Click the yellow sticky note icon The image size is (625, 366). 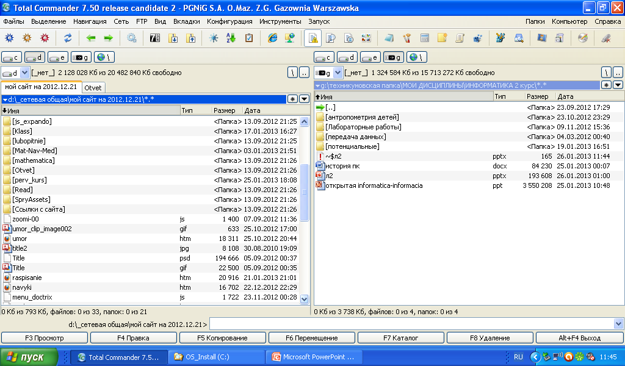[x=442, y=38]
